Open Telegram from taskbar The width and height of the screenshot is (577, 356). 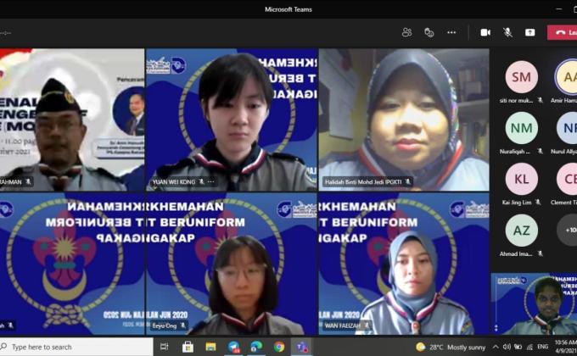(233, 347)
